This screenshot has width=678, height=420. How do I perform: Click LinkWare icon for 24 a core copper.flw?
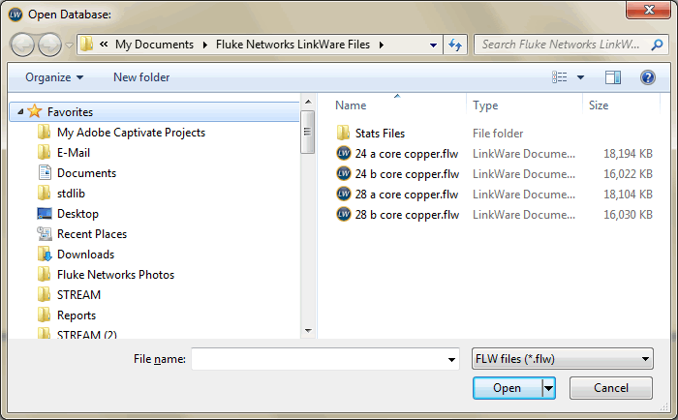coord(343,153)
